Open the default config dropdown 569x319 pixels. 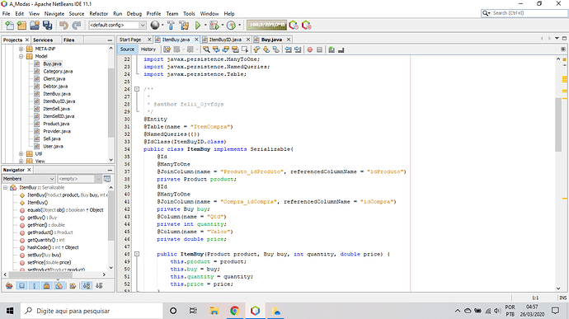click(118, 25)
